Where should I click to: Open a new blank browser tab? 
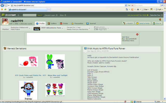tap(49, 10)
